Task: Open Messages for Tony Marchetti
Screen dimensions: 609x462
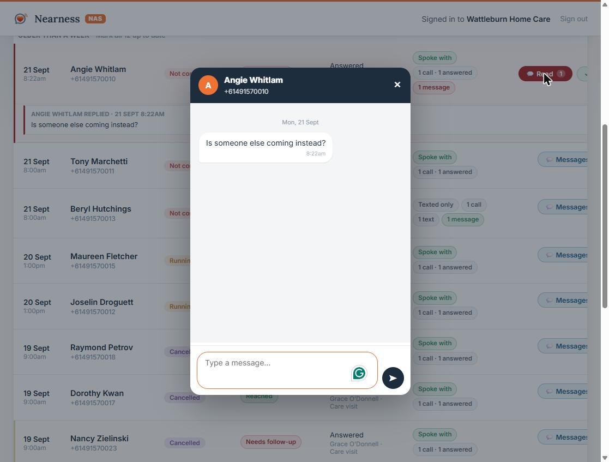Action: (x=563, y=160)
